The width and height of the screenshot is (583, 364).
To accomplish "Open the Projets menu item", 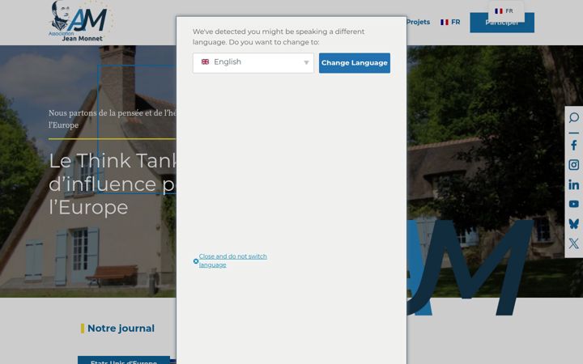I will pyautogui.click(x=418, y=22).
